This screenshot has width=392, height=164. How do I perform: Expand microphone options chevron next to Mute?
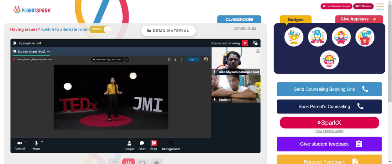42,142
